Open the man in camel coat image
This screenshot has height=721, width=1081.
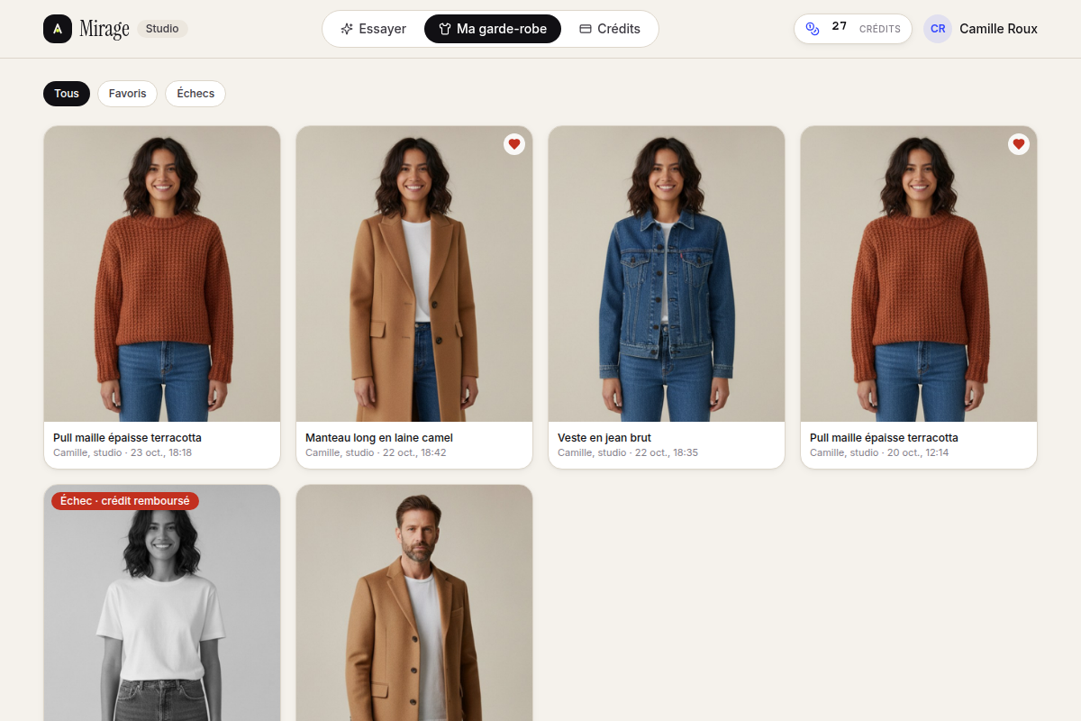414,603
